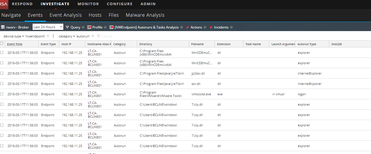
Task: Expand the category = 'autorun' filter arrow
Action: pyautogui.click(x=93, y=36)
